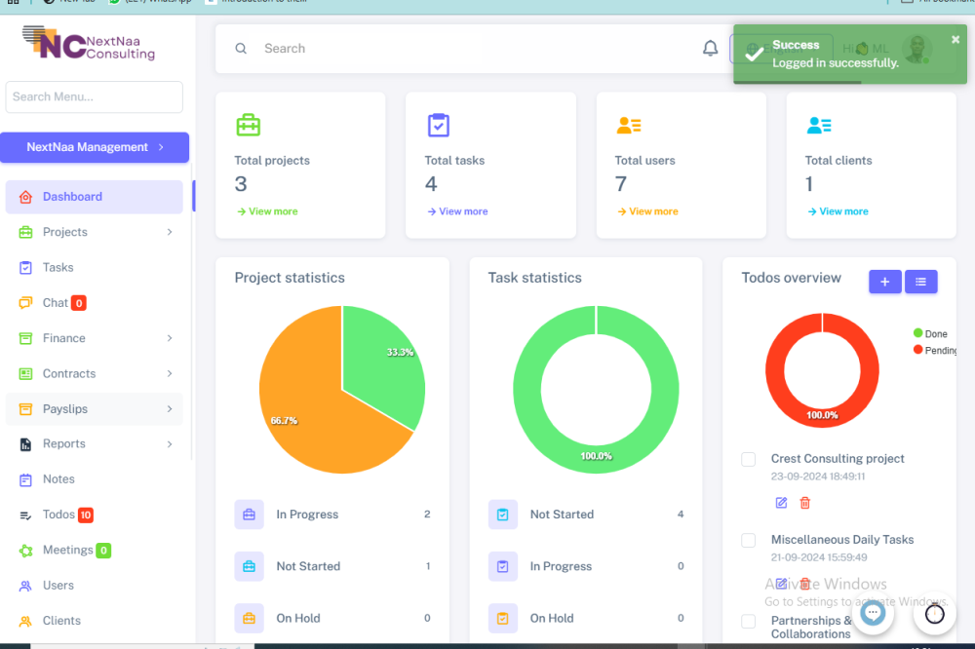Open the notifications bell icon
975x649 pixels.
tap(710, 48)
